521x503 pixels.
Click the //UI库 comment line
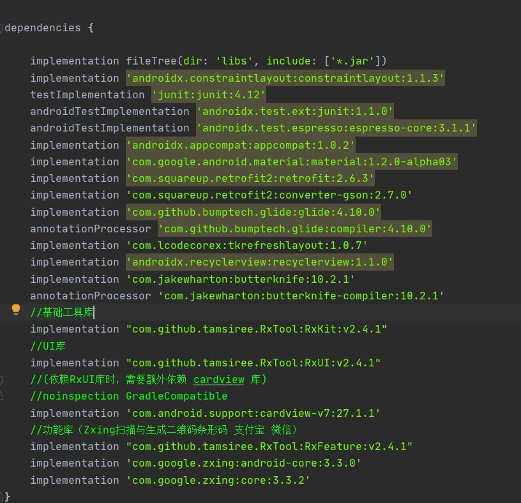[48, 346]
